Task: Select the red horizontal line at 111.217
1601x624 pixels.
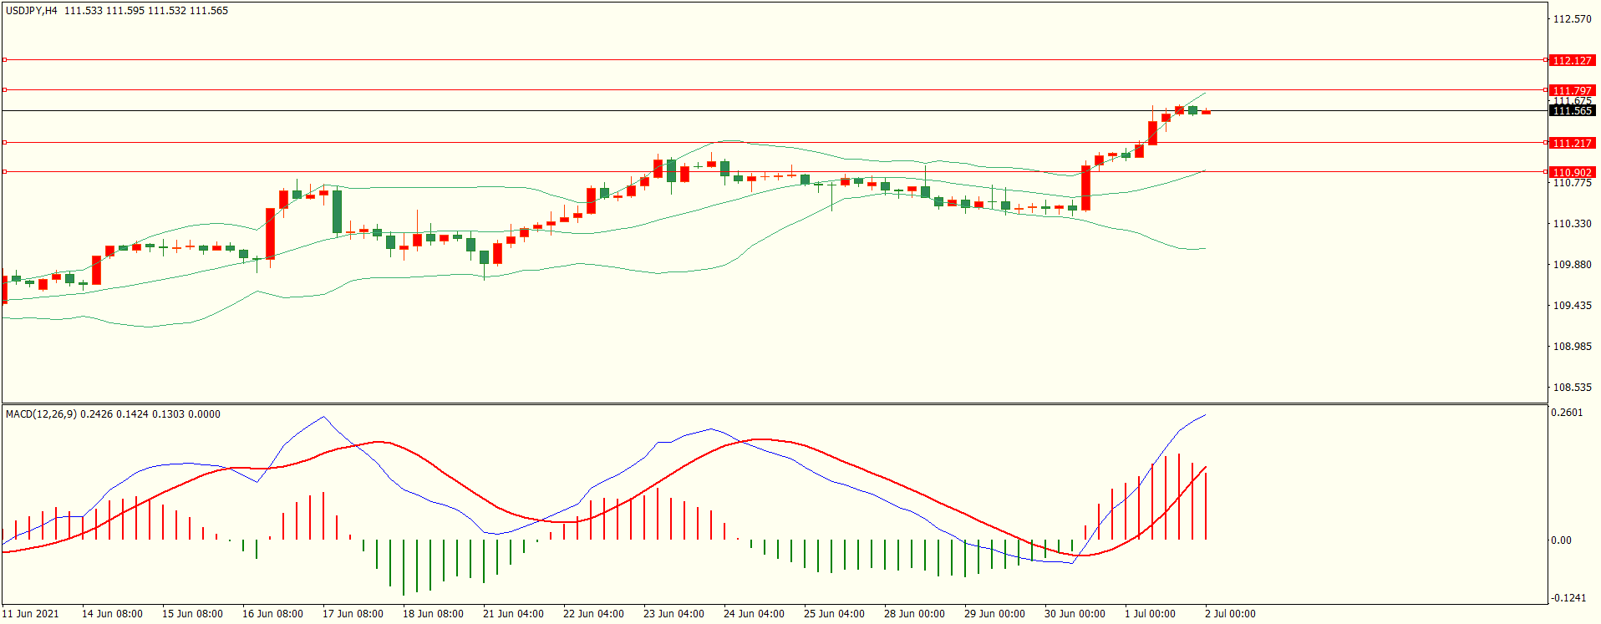Action: click(x=773, y=143)
